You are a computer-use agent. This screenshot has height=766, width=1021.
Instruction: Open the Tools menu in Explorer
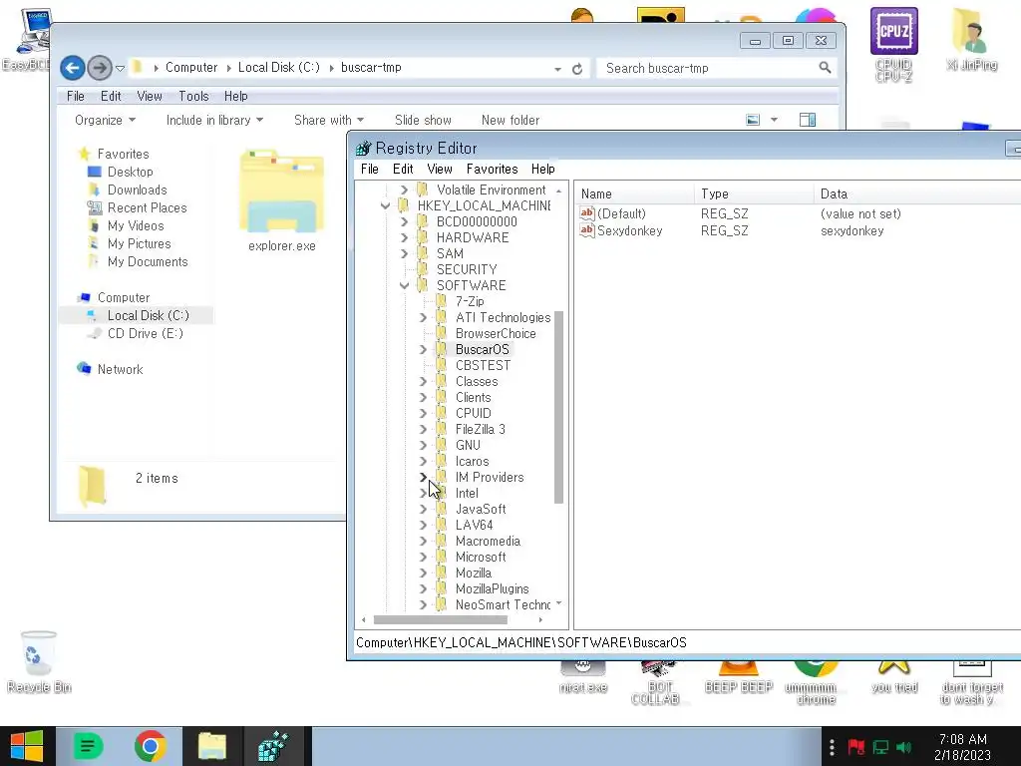(x=193, y=97)
